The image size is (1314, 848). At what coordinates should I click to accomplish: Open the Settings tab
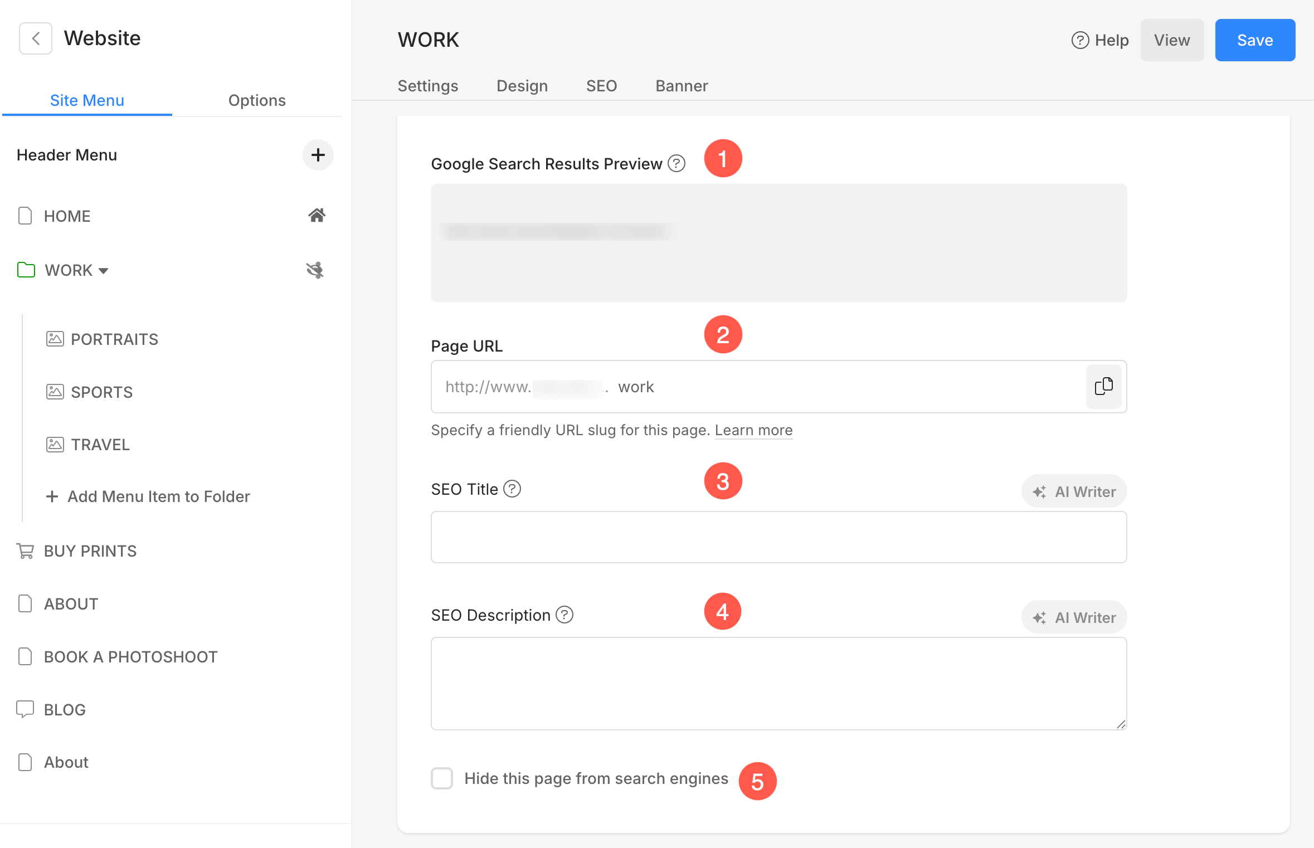click(428, 86)
